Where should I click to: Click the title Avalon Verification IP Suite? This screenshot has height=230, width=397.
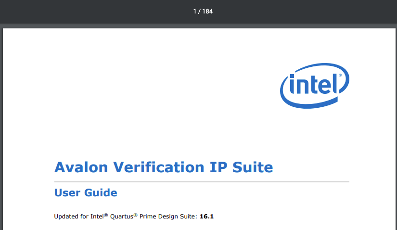click(x=164, y=167)
